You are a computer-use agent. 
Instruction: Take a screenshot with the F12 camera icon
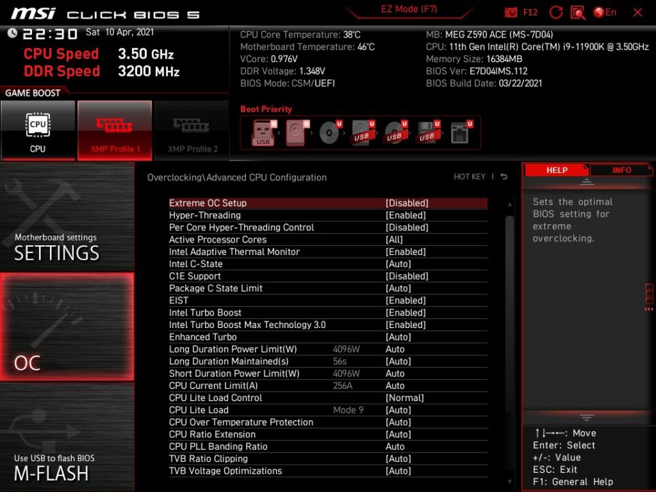(x=511, y=12)
